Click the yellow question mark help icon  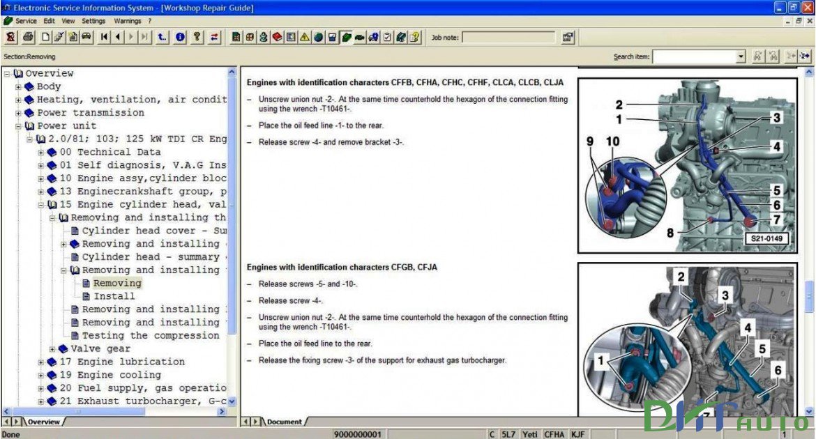point(414,37)
